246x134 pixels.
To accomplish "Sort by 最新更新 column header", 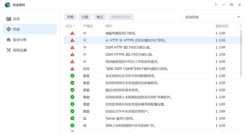I will [226, 26].
